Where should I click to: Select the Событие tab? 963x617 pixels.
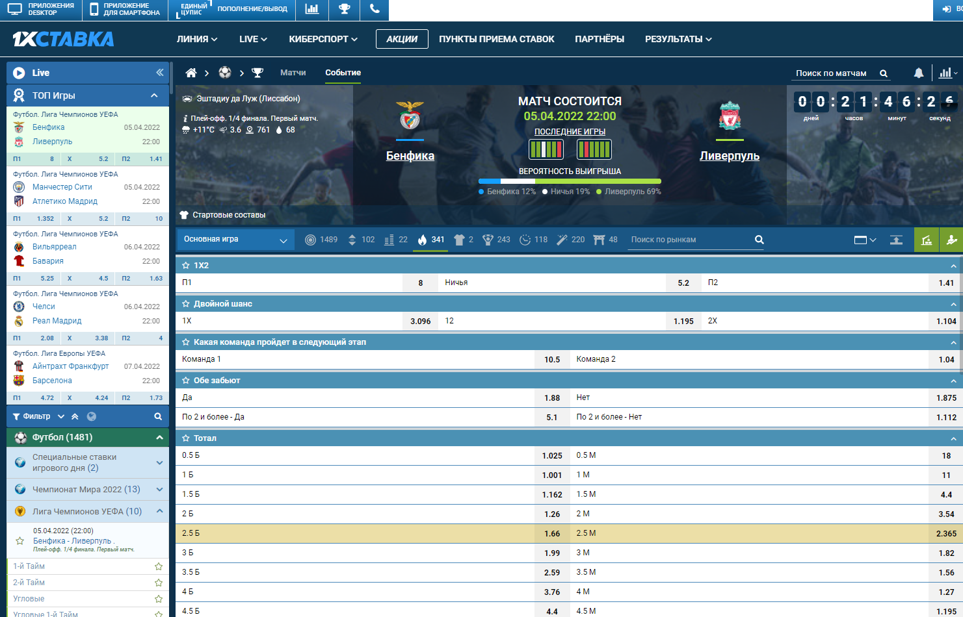[343, 73]
